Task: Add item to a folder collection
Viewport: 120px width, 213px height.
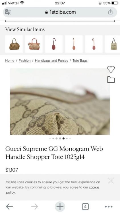Action: [x=111, y=80]
